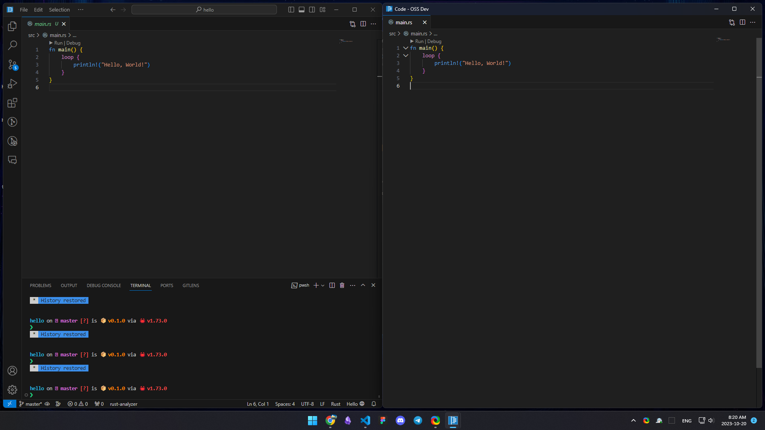Open the Extensions view

click(x=12, y=103)
